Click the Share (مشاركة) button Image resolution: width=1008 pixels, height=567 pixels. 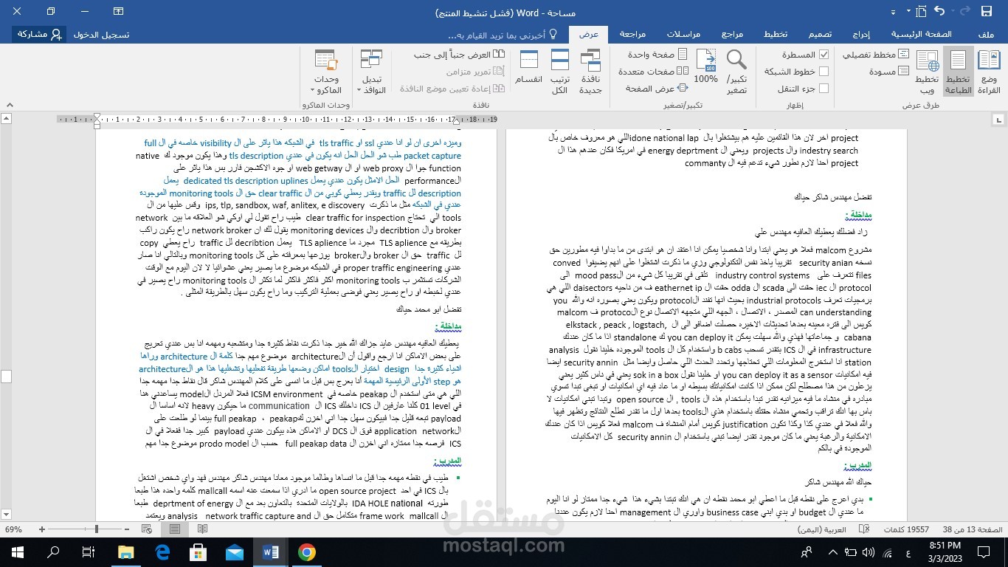click(x=39, y=35)
